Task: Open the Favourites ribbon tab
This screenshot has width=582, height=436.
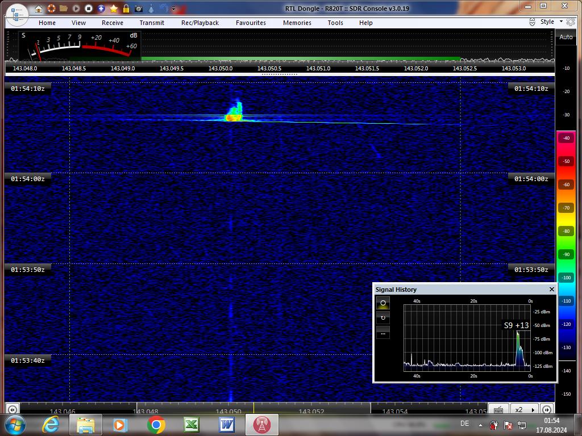Action: [251, 23]
